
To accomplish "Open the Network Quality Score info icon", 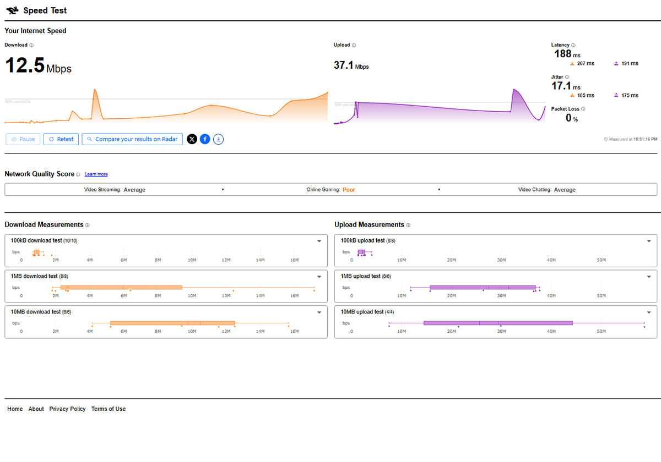I will pos(78,174).
